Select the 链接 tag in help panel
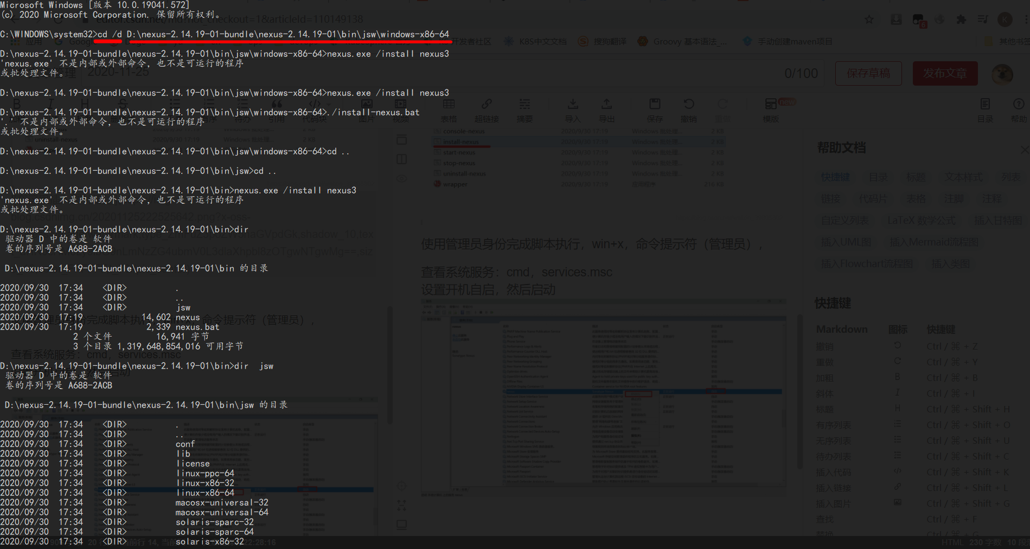This screenshot has height=549, width=1030. [830, 199]
